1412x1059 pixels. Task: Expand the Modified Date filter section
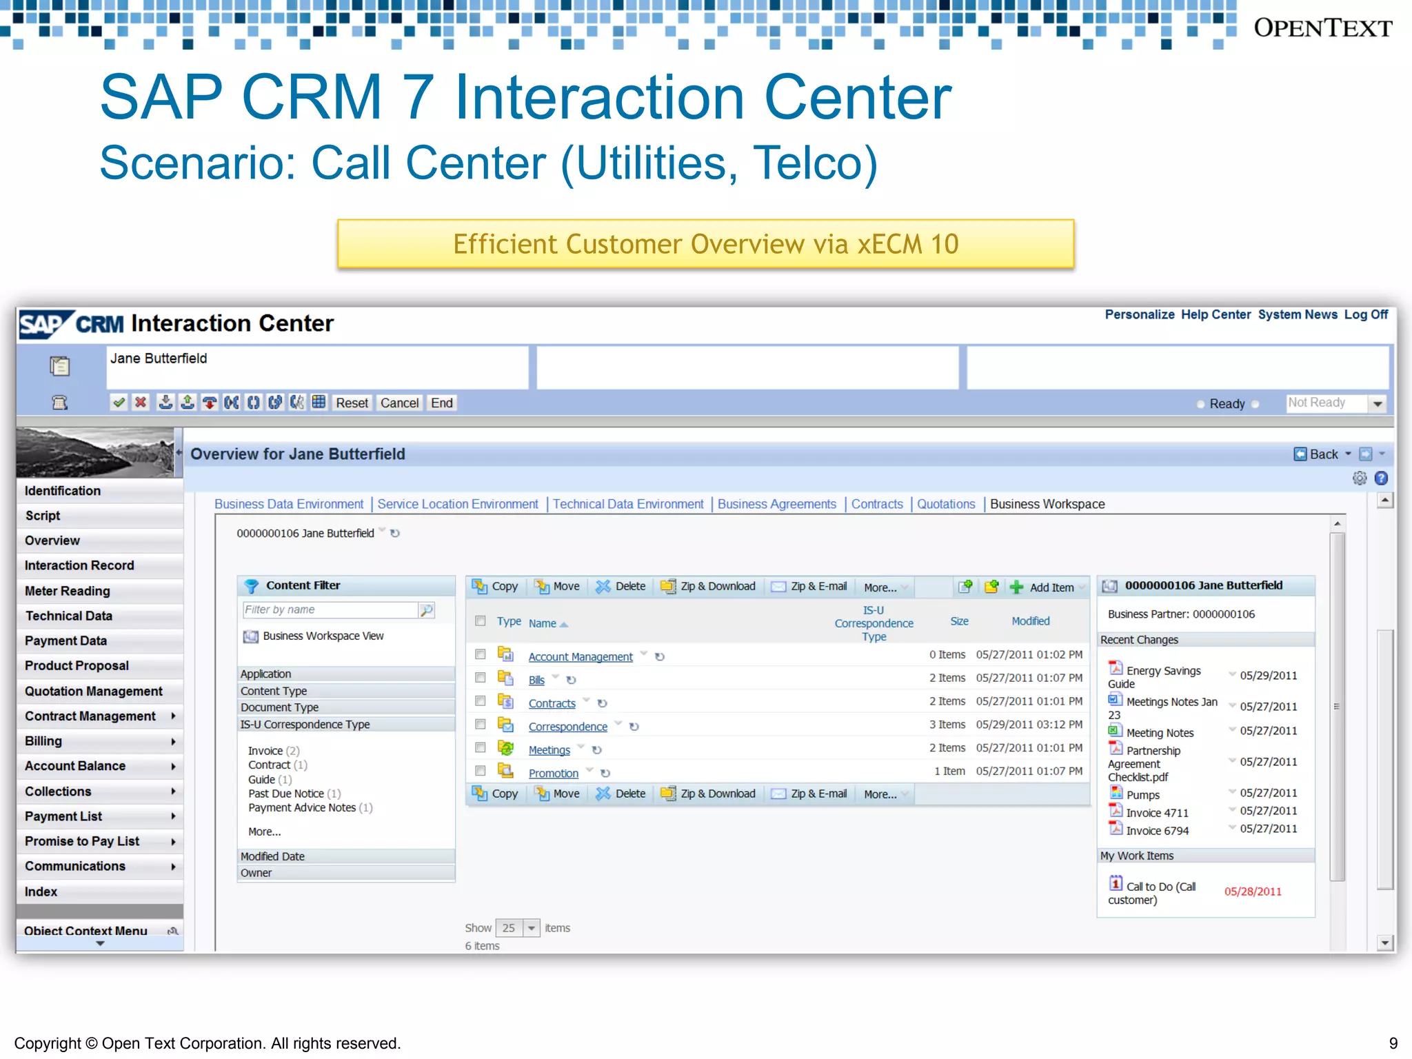tap(346, 856)
